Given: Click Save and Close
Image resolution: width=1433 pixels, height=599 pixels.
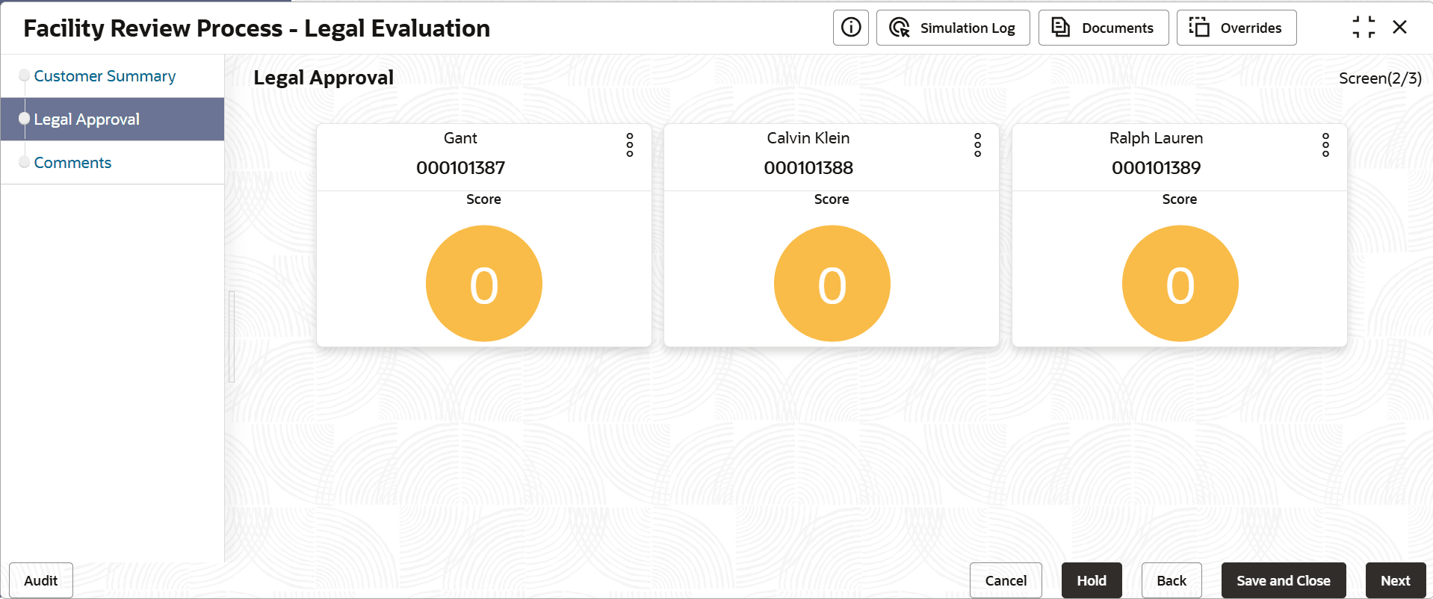Looking at the screenshot, I should click(1284, 580).
